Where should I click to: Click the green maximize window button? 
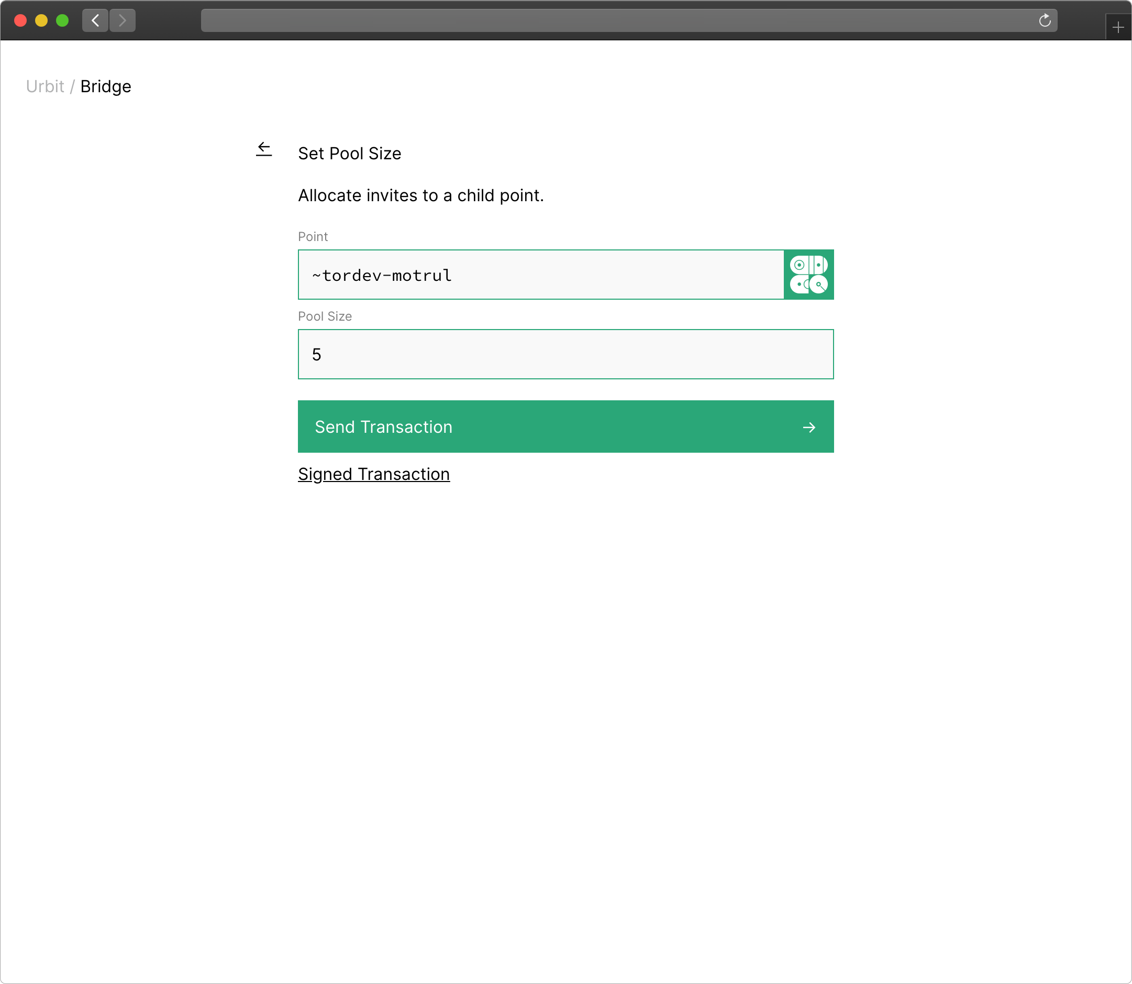point(62,20)
